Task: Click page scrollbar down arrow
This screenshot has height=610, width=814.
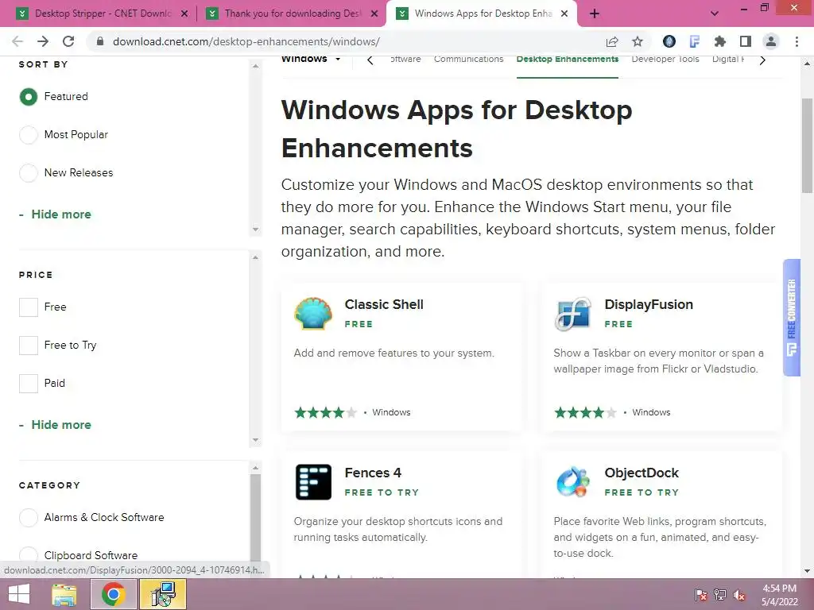Action: coord(807,571)
